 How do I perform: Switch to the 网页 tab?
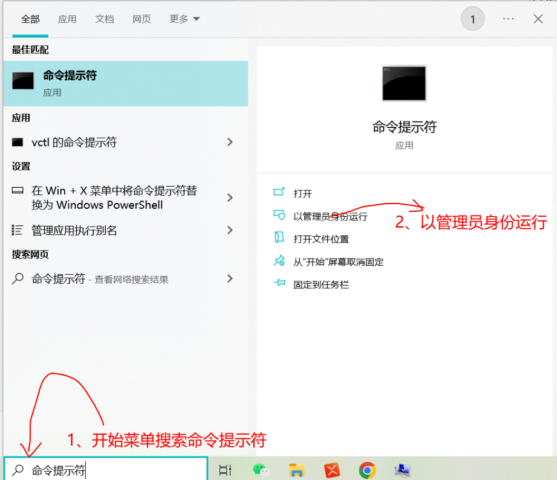tap(142, 19)
